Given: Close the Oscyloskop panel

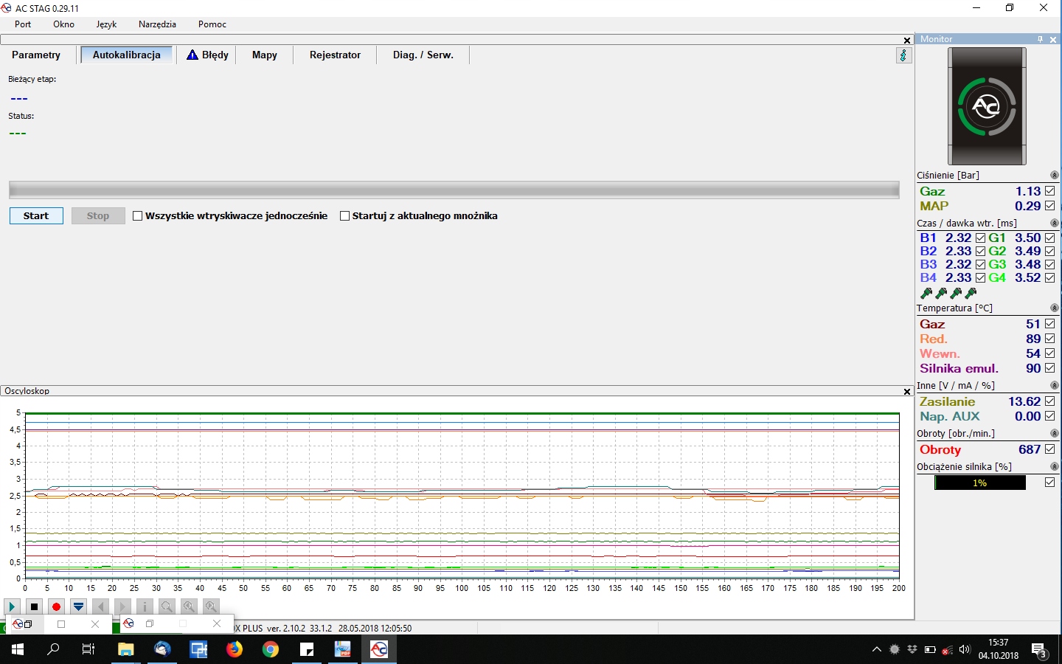Looking at the screenshot, I should [907, 392].
